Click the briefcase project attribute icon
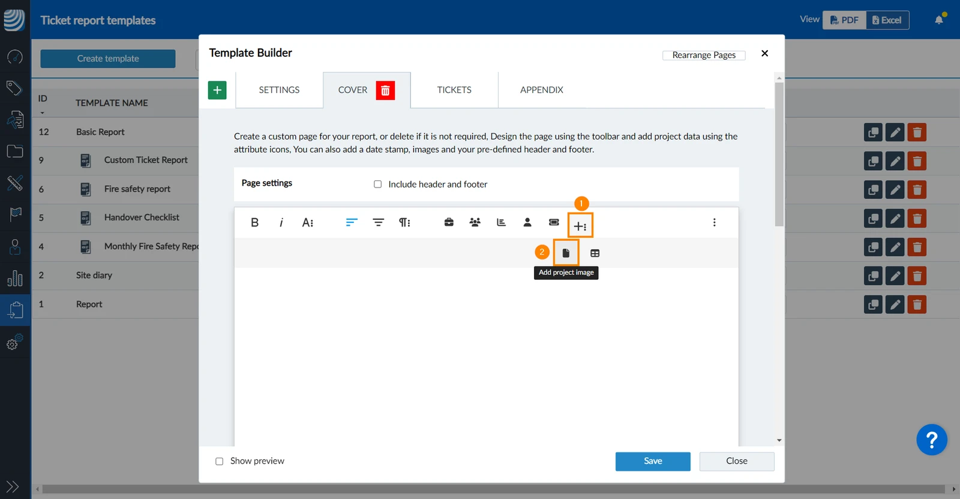The image size is (960, 499). pos(449,222)
